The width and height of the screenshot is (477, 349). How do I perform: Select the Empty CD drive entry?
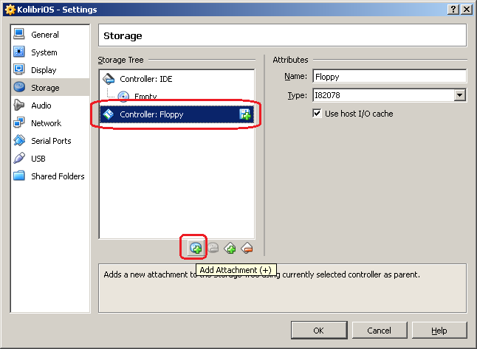point(145,97)
